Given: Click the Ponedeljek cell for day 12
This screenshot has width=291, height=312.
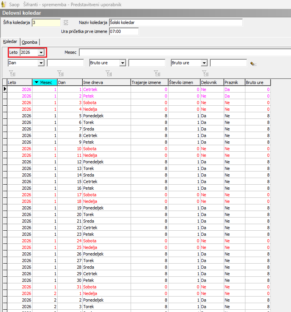Looking at the screenshot, I should [107, 162].
